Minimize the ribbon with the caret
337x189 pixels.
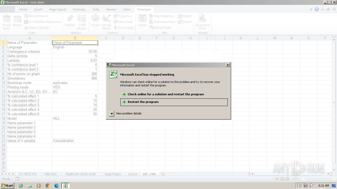[x=311, y=9]
